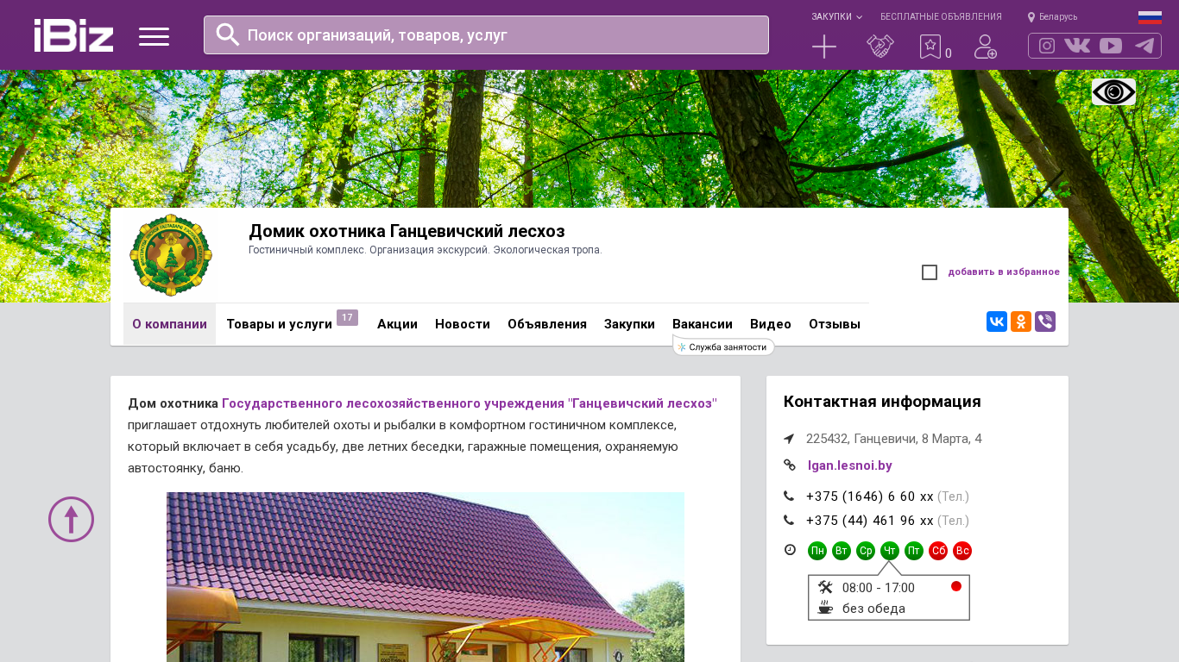Reveal phone +375 (44) 461 96 xx
Image resolution: width=1179 pixels, height=662 pixels.
pyautogui.click(x=870, y=521)
